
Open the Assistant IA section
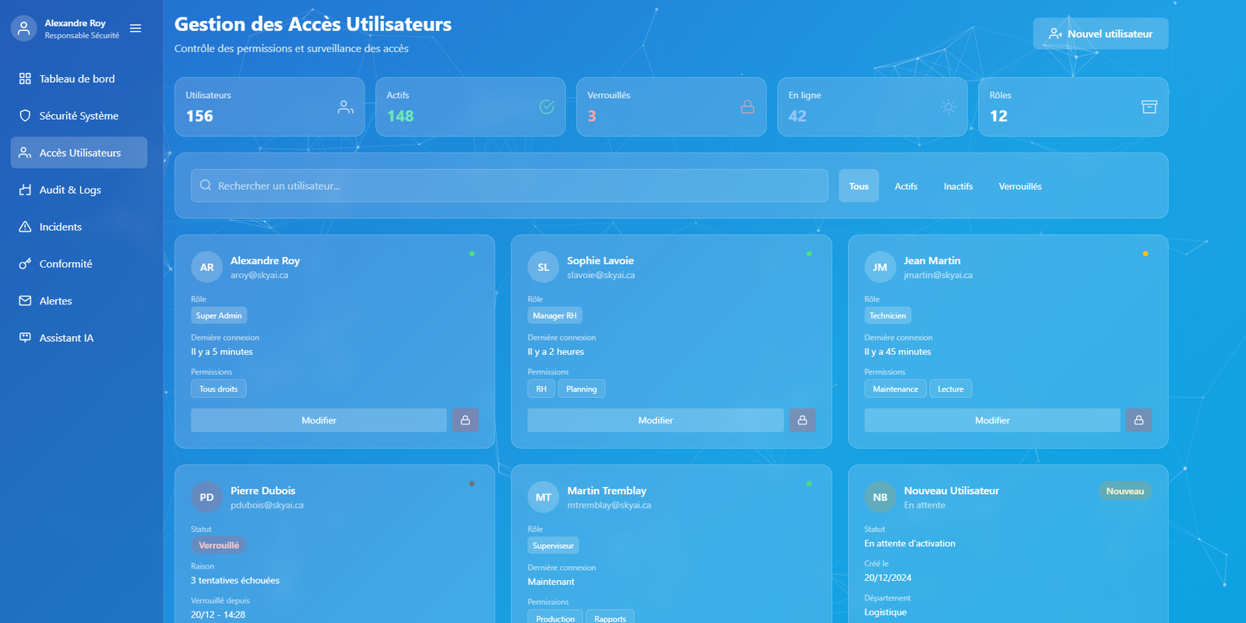coord(66,338)
